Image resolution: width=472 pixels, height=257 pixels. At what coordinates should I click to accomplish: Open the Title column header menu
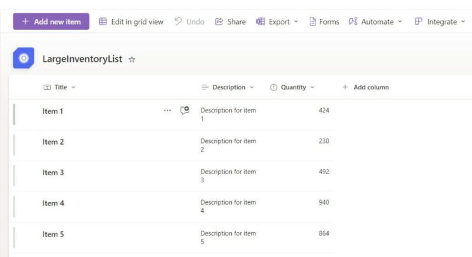click(x=60, y=87)
